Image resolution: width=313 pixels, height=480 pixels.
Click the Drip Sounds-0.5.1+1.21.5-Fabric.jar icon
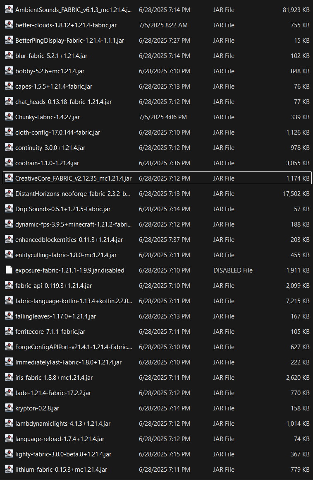[9, 208]
